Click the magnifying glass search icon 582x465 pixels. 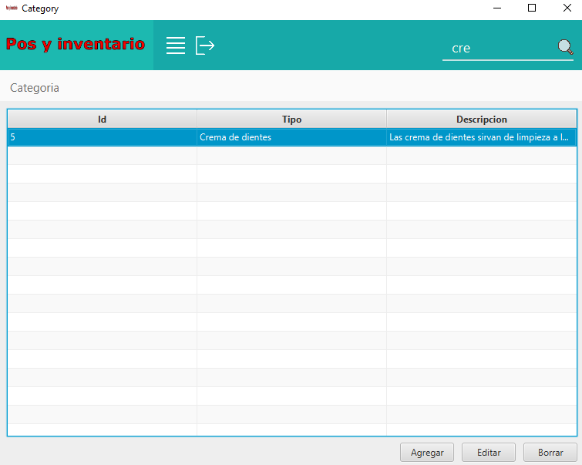[565, 47]
